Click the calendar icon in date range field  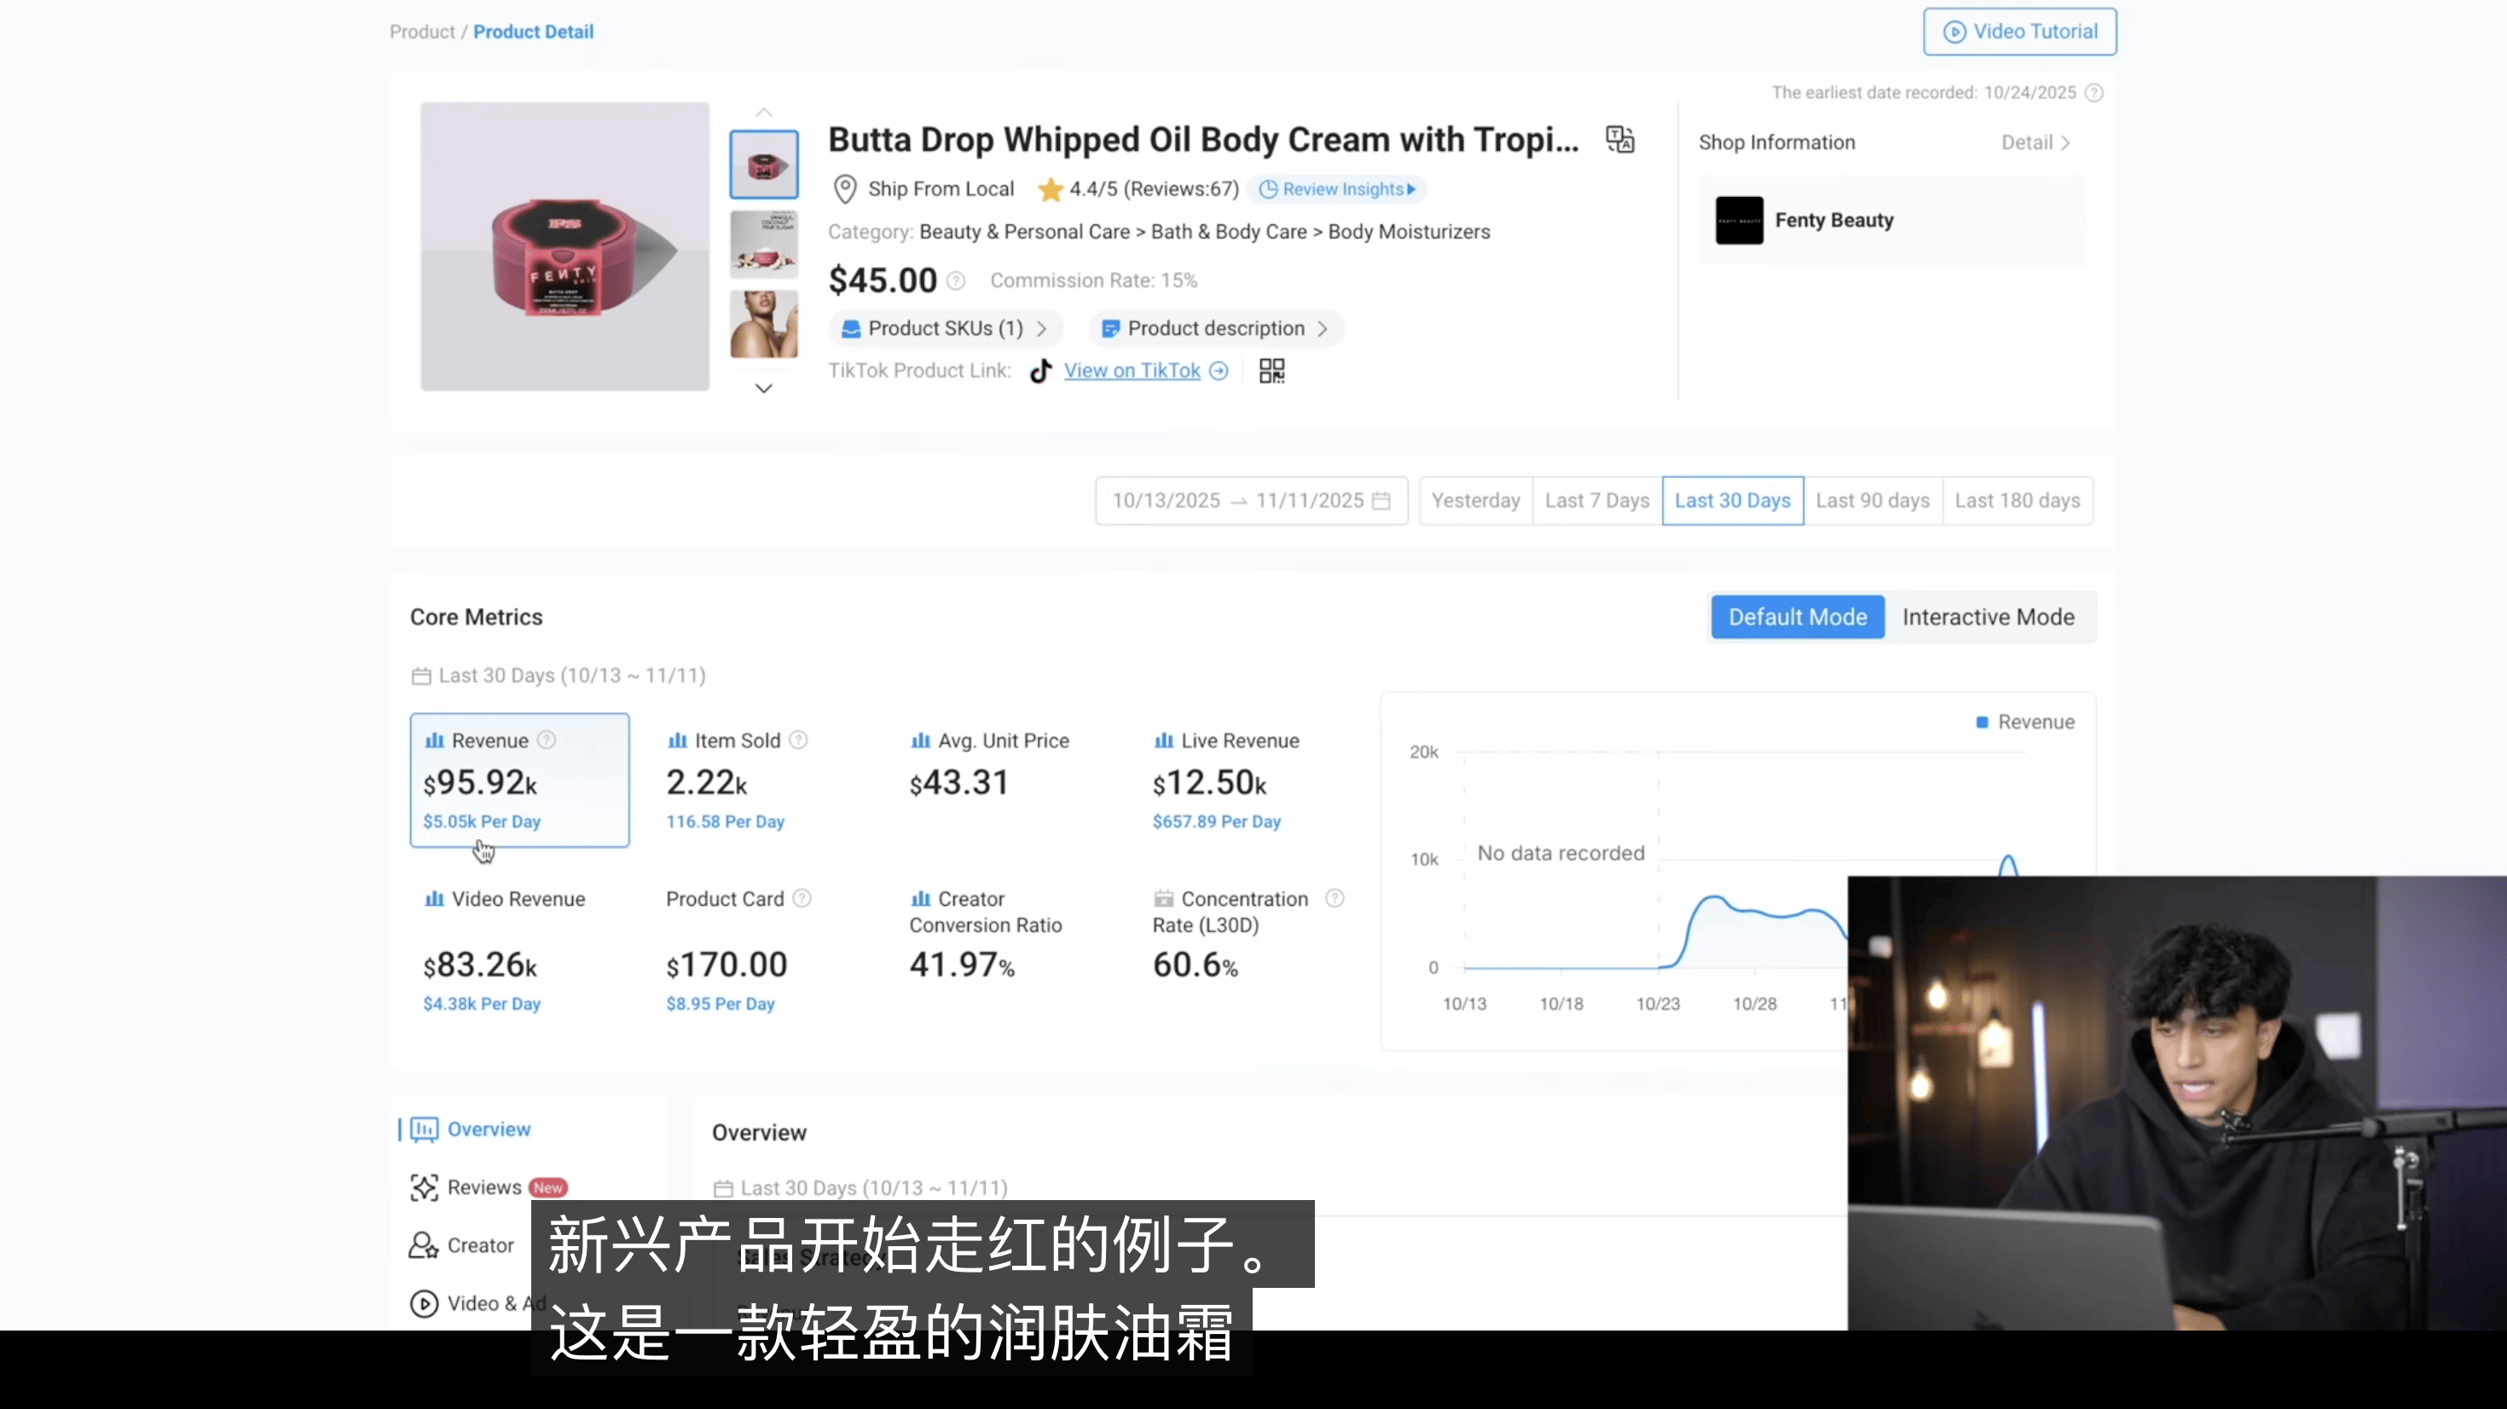point(1381,501)
